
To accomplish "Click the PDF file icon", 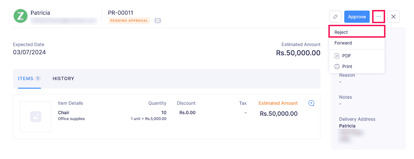I will tap(337, 56).
